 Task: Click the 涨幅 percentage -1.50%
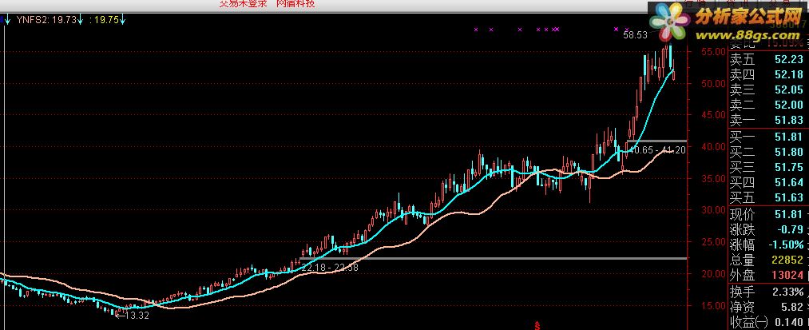coord(787,245)
